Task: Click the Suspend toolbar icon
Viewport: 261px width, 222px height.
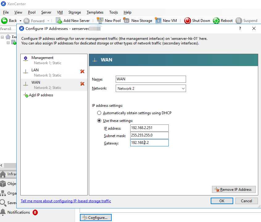Action: coord(238,21)
